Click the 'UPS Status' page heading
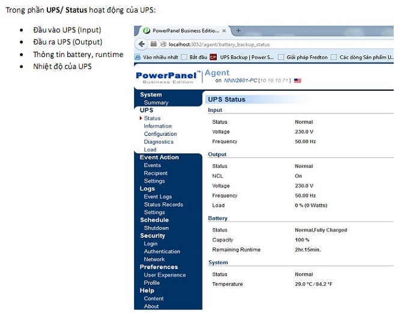The width and height of the screenshot is (400, 316). [x=226, y=99]
